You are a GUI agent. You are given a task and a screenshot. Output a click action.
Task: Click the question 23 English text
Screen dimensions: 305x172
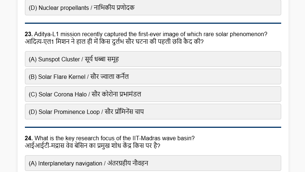tap(150, 34)
